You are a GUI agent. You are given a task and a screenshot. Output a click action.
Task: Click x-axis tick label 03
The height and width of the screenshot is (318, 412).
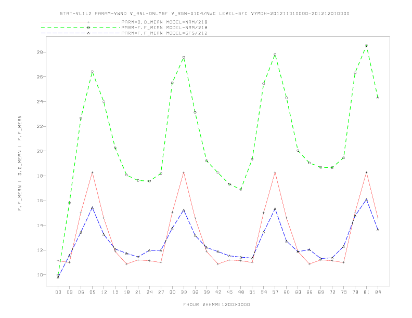tap(69, 292)
